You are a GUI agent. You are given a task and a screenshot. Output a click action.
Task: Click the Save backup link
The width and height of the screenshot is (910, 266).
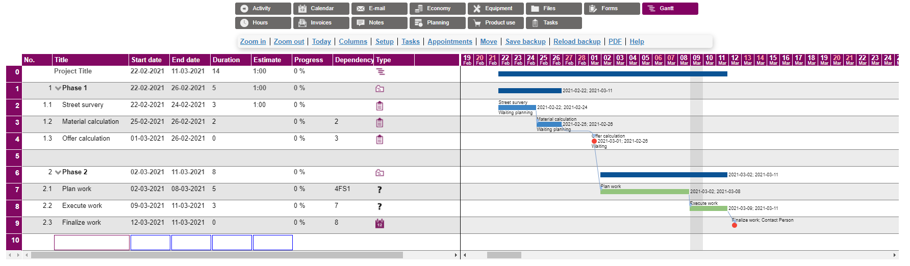[x=525, y=41]
